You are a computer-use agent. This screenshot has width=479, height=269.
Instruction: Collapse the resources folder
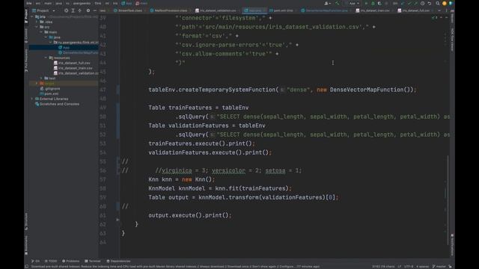(x=46, y=58)
